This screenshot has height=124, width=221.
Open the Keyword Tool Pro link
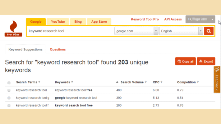coord(145,19)
